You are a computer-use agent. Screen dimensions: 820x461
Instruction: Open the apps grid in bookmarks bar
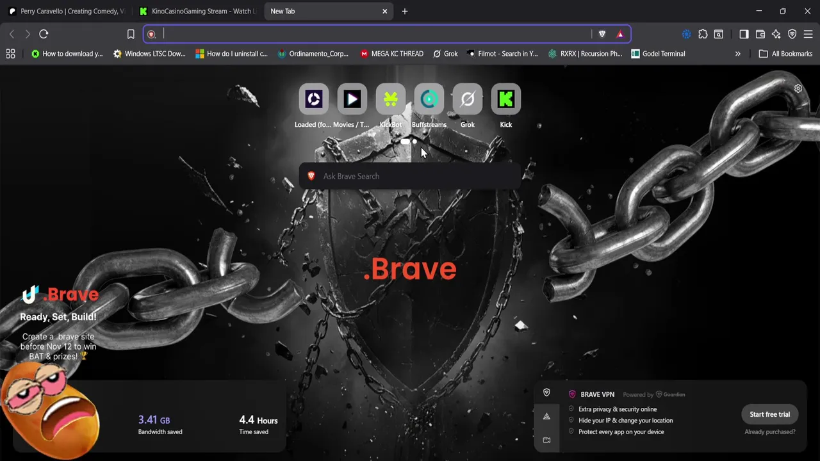tap(10, 54)
